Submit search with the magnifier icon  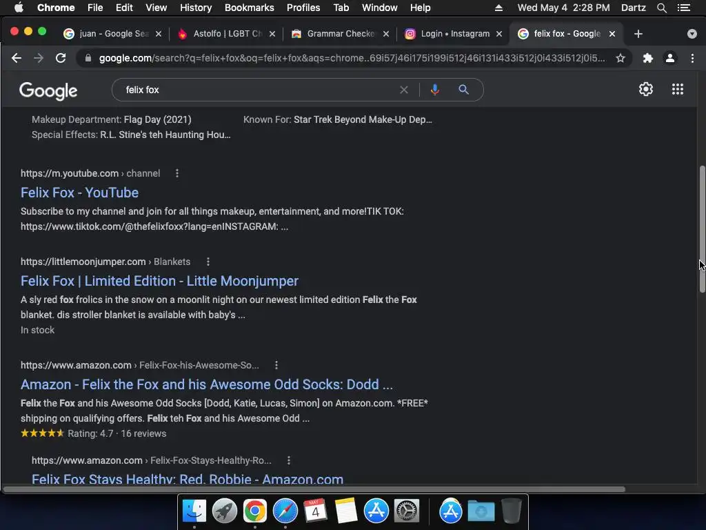(463, 90)
